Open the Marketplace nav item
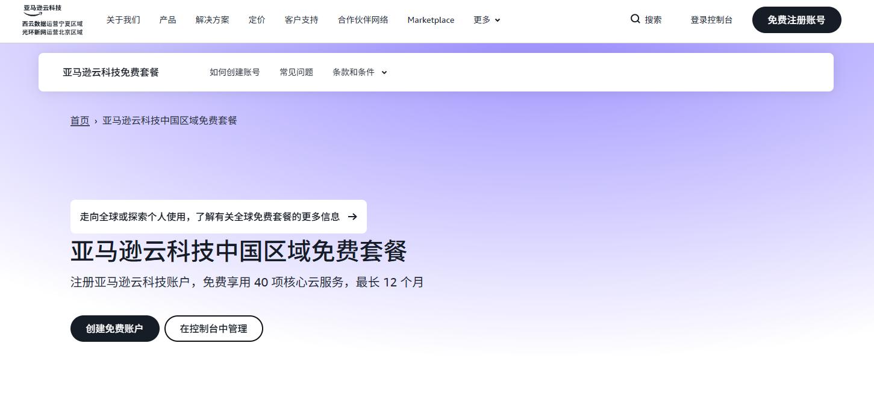Viewport: 874px width, 405px height. click(x=431, y=20)
